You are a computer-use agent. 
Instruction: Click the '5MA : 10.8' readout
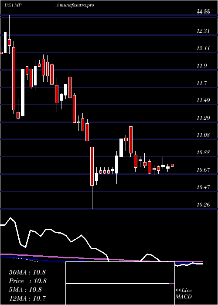(x=25, y=290)
